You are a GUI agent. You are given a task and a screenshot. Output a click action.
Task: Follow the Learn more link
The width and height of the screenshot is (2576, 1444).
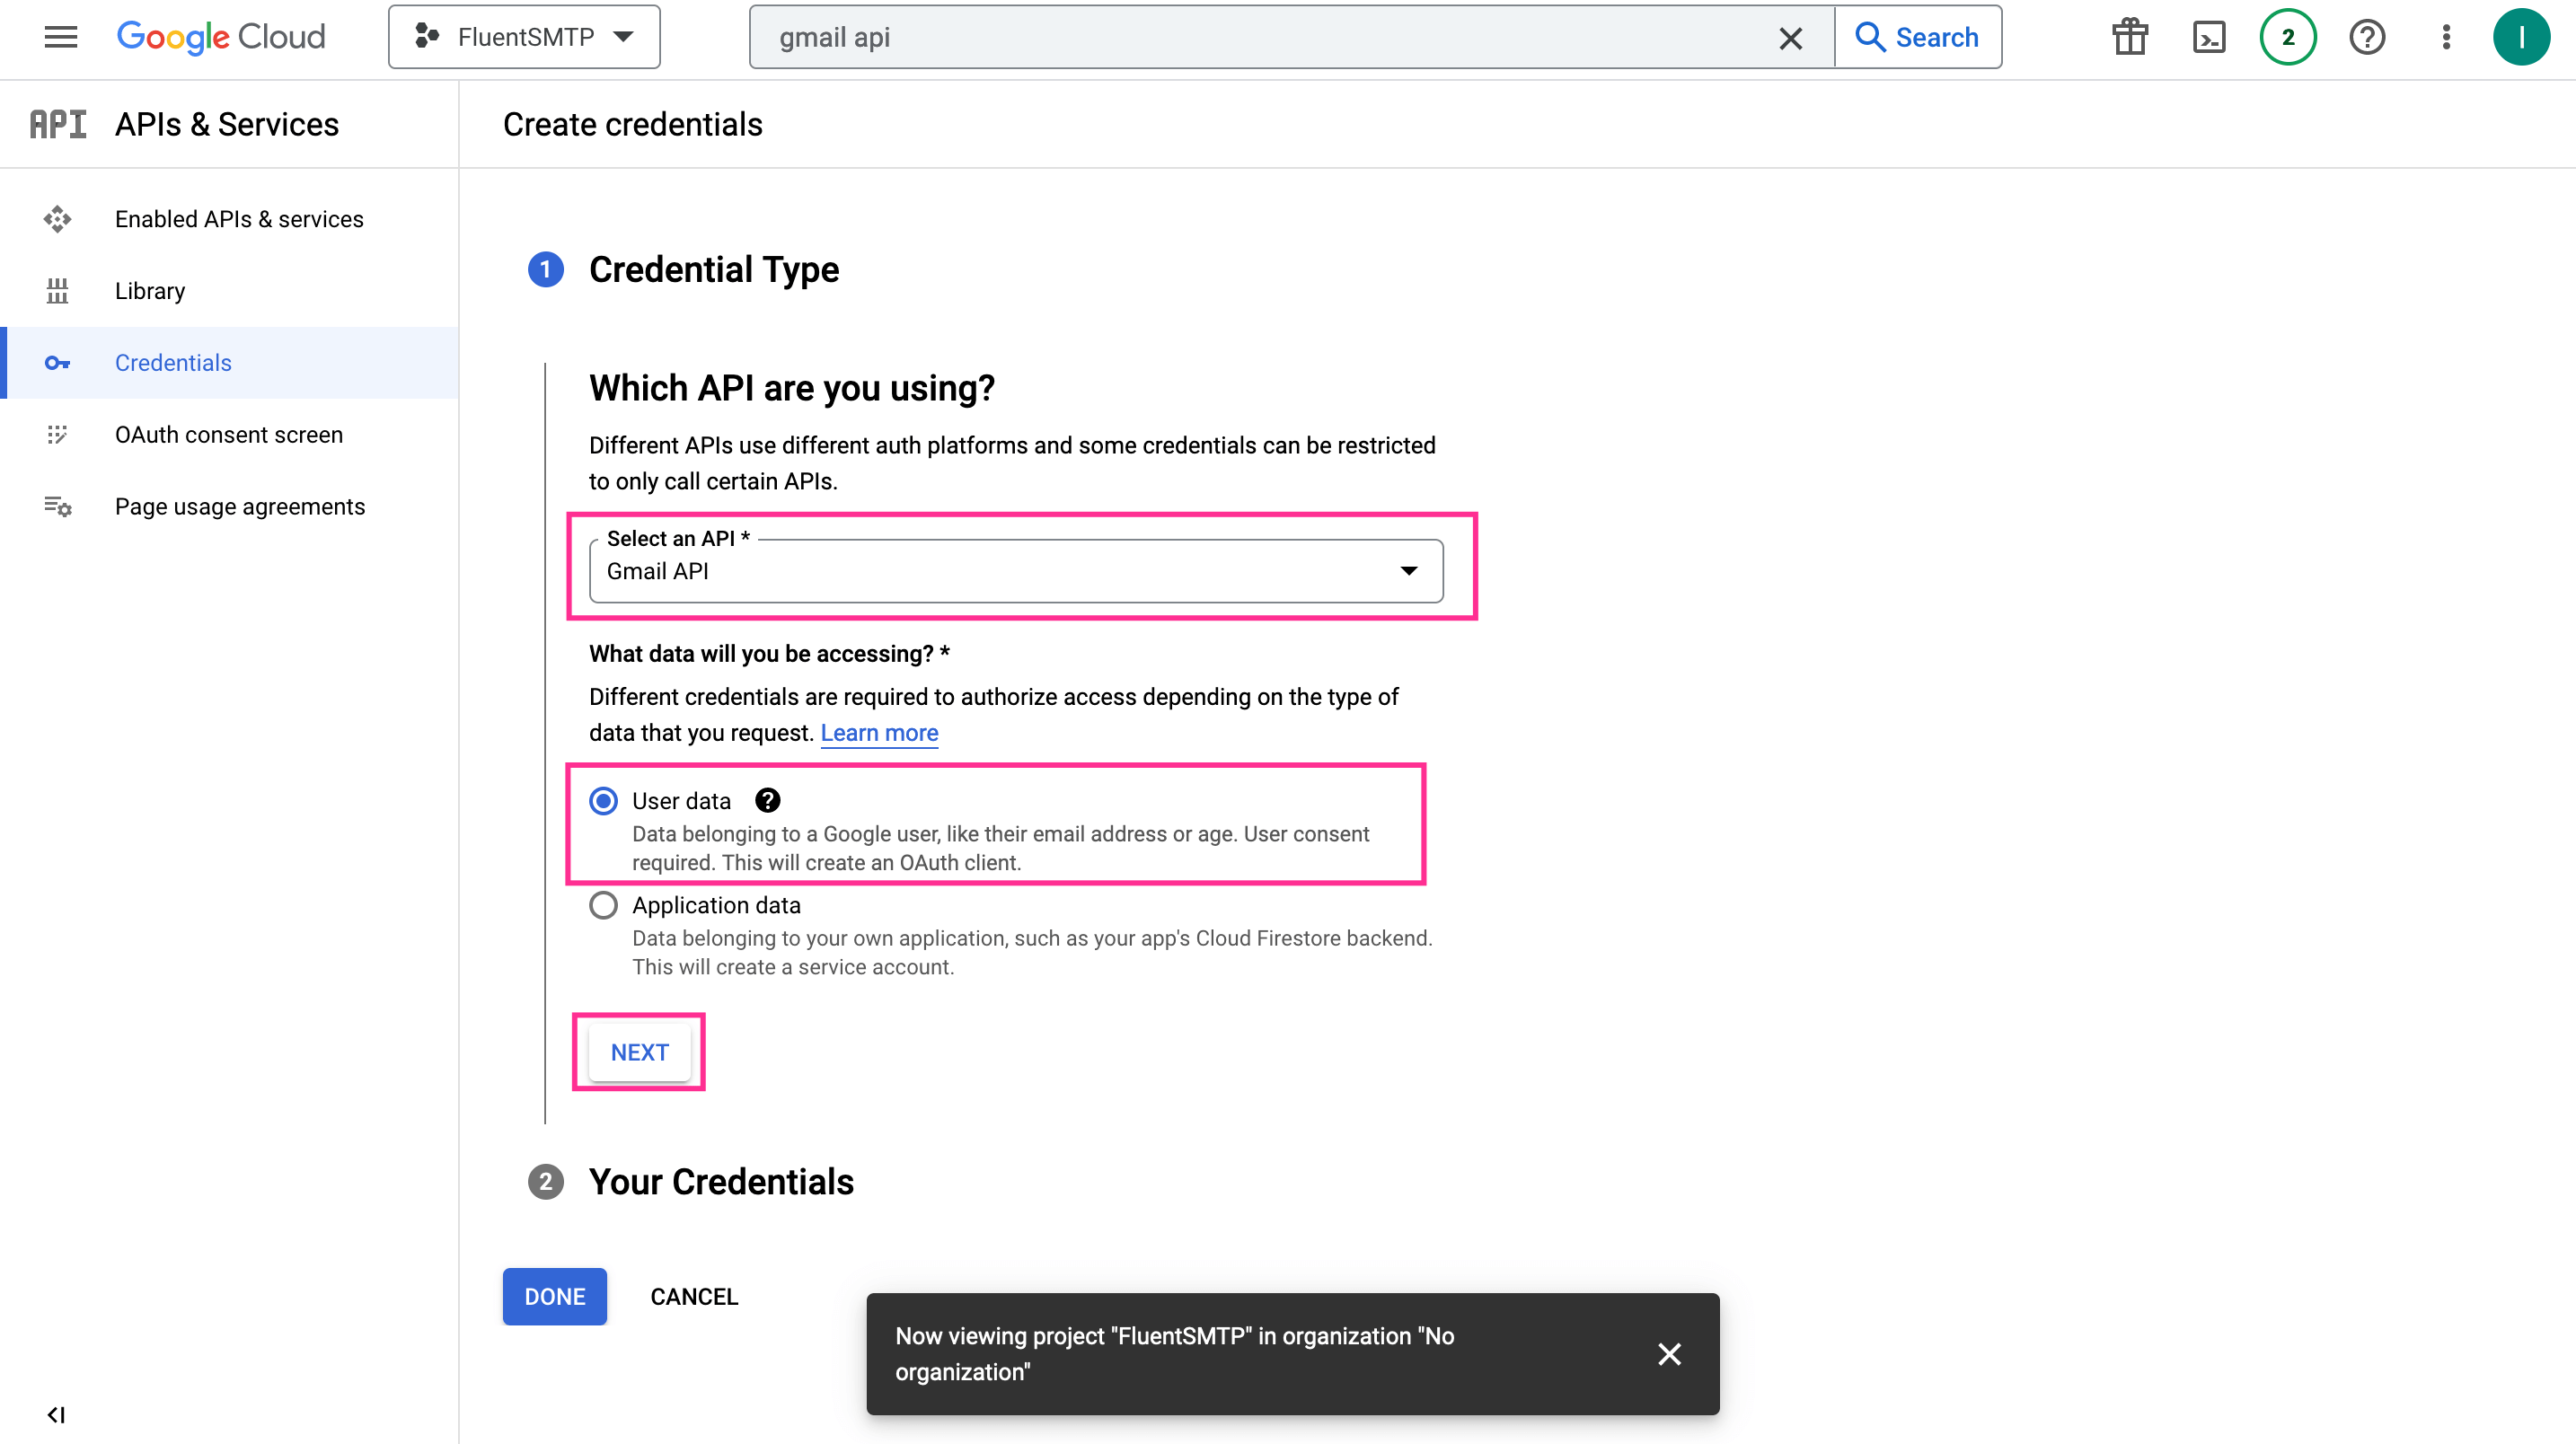click(x=879, y=733)
